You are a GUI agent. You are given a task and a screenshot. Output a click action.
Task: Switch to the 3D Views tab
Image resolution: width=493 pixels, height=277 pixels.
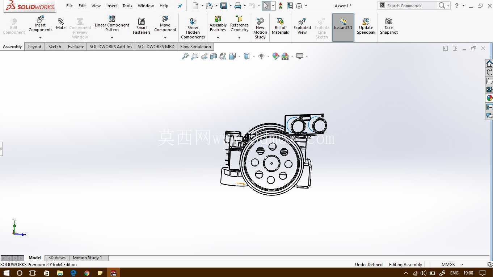tap(57, 258)
